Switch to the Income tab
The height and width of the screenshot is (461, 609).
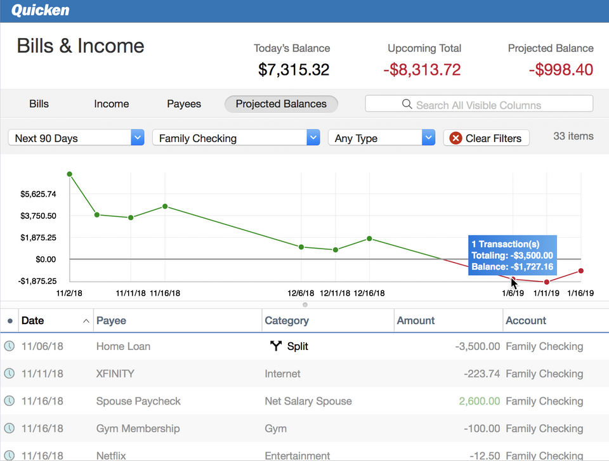[112, 104]
